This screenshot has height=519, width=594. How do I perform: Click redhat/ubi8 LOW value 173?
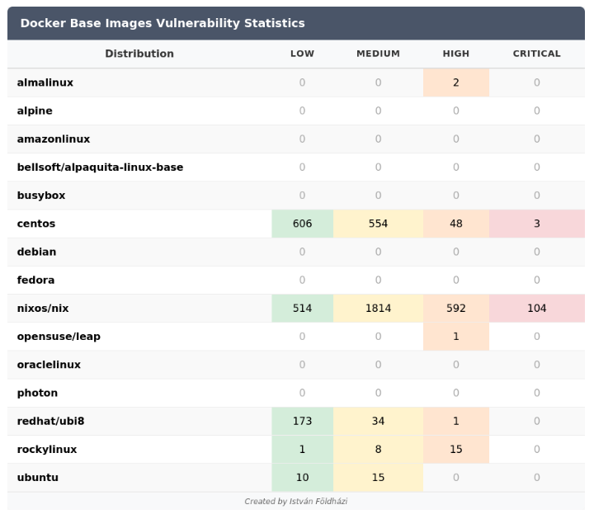point(302,422)
